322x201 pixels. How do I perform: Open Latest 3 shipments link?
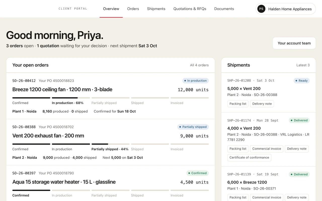pyautogui.click(x=303, y=65)
